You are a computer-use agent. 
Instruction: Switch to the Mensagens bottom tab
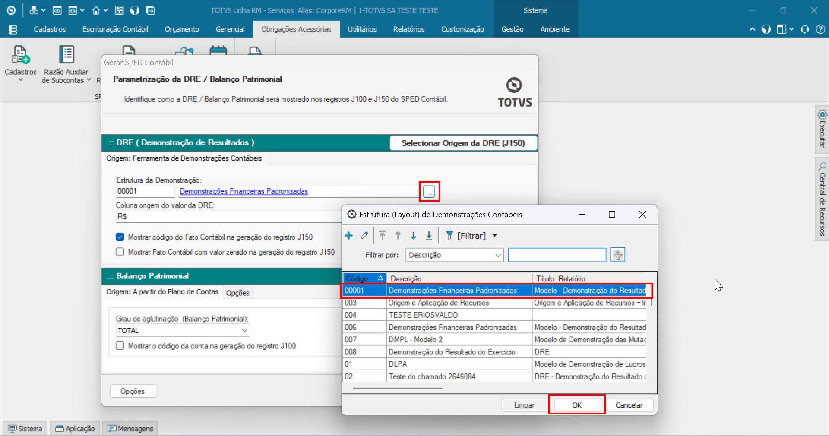[130, 428]
